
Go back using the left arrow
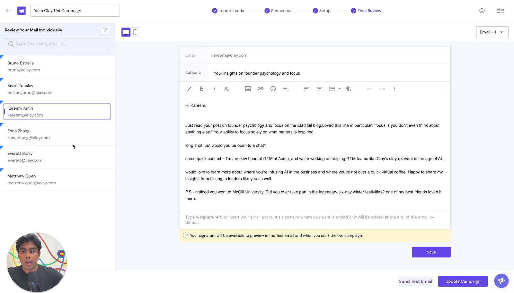9,11
